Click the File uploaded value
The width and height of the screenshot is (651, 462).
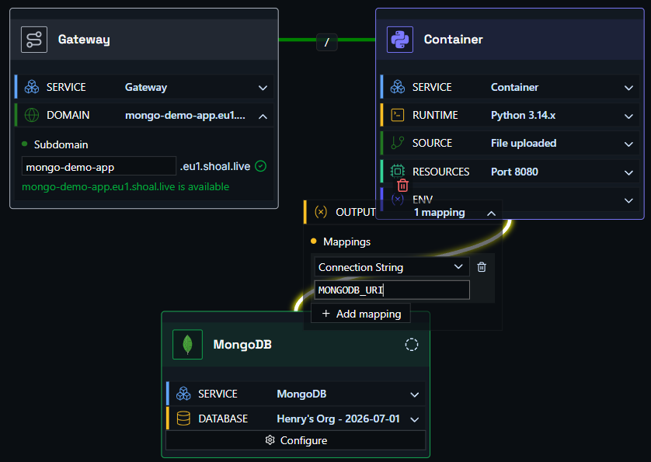(x=524, y=143)
